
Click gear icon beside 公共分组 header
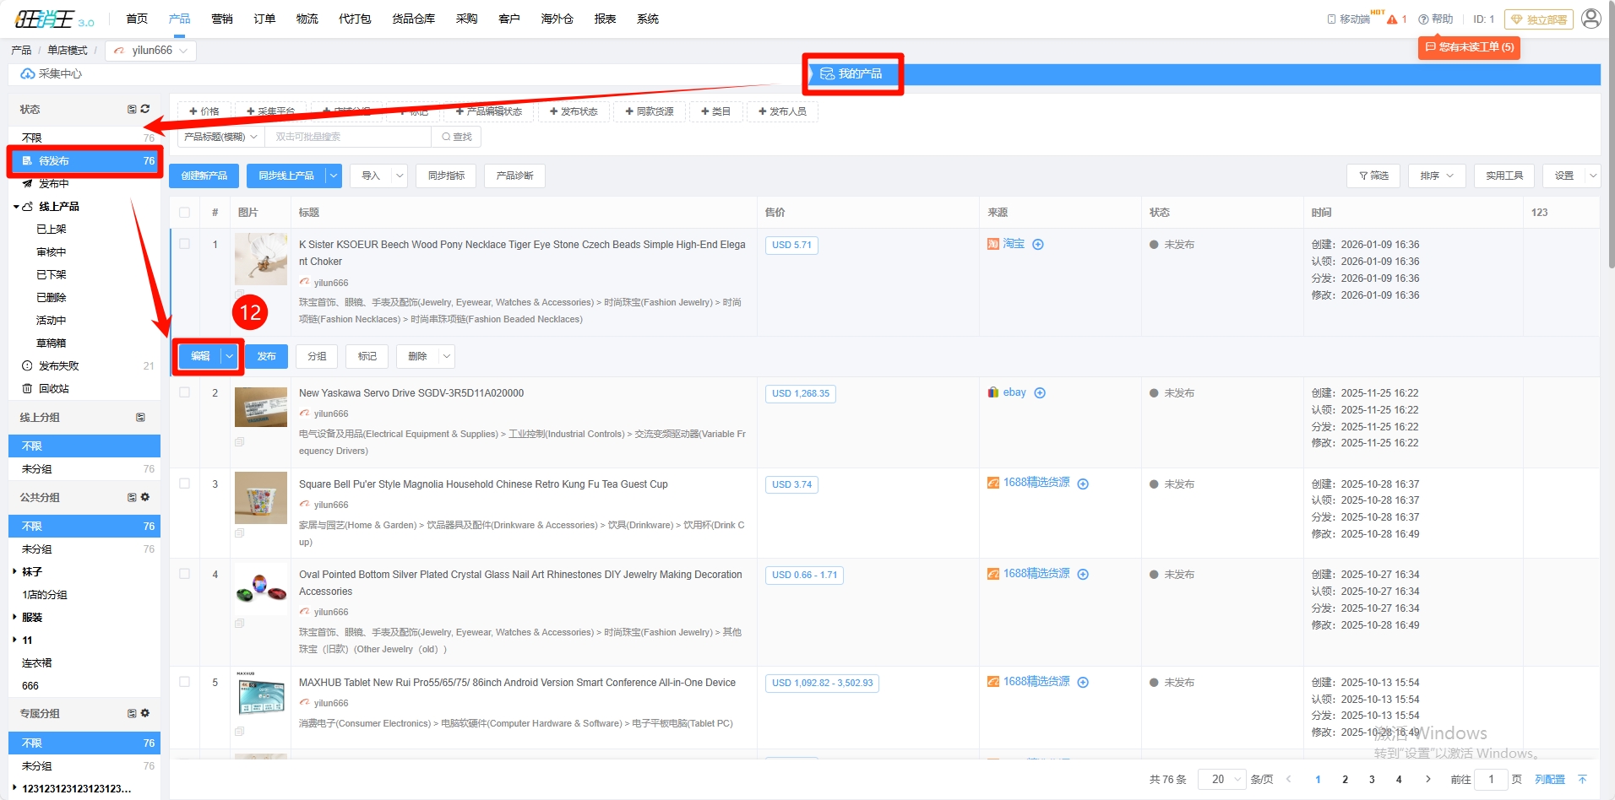click(x=145, y=497)
